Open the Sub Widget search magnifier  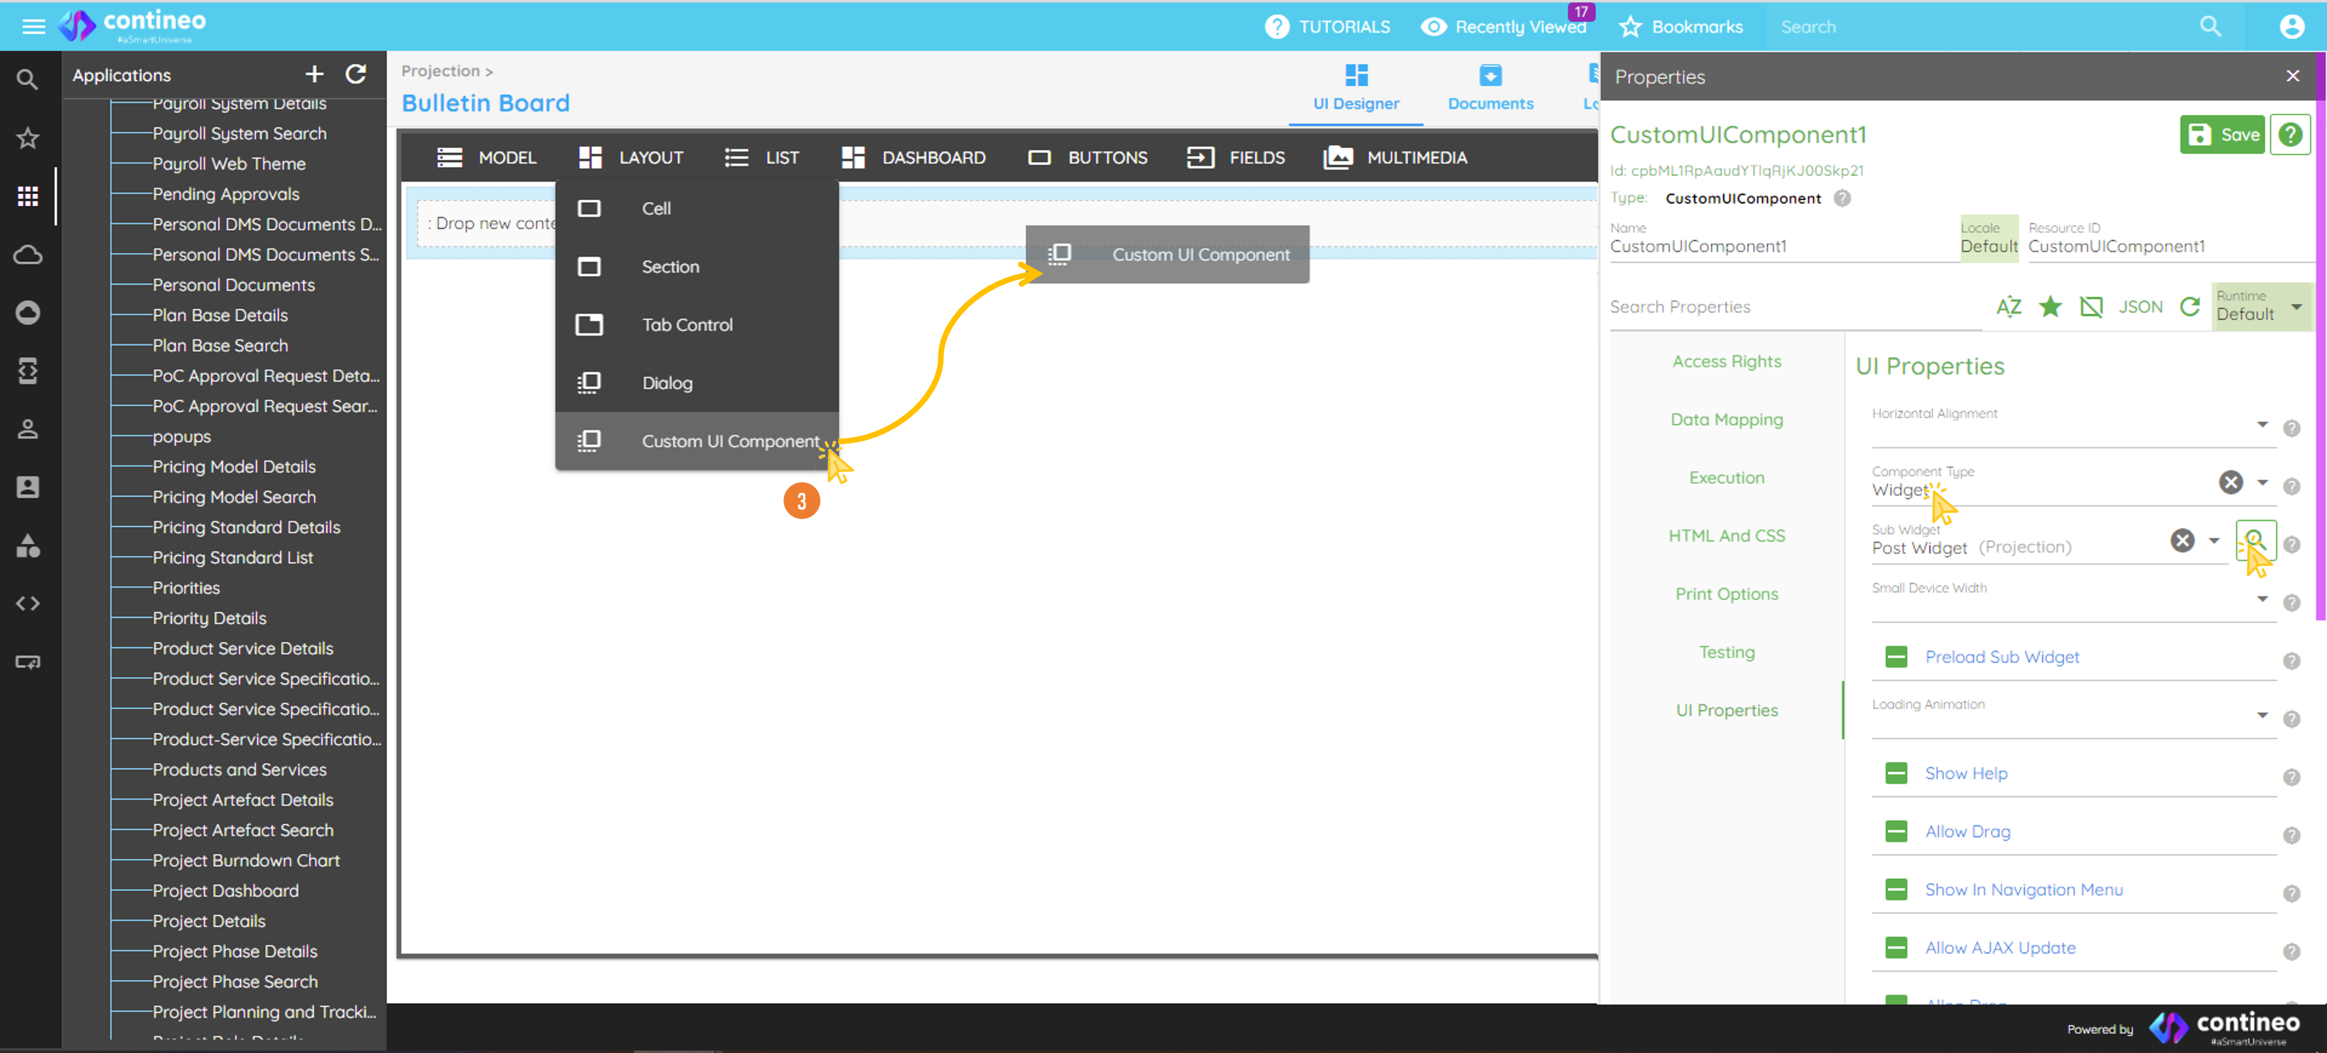coord(2256,540)
